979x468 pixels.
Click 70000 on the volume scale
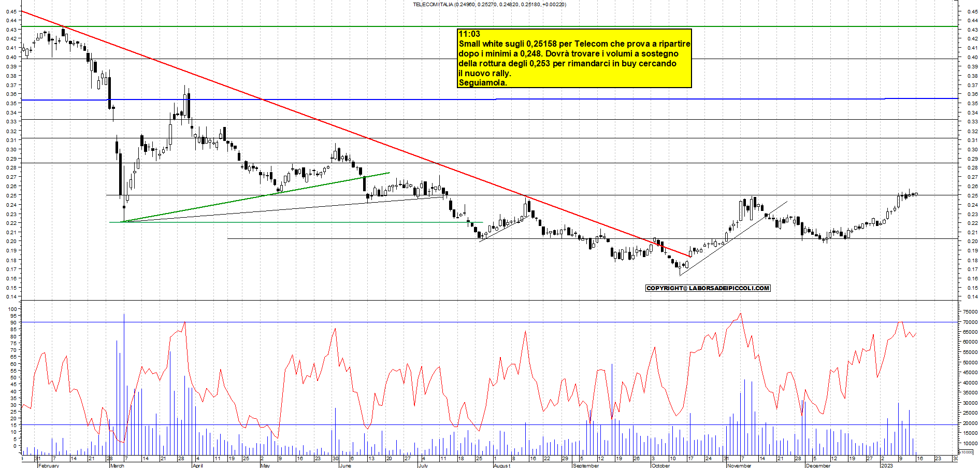[971, 322]
